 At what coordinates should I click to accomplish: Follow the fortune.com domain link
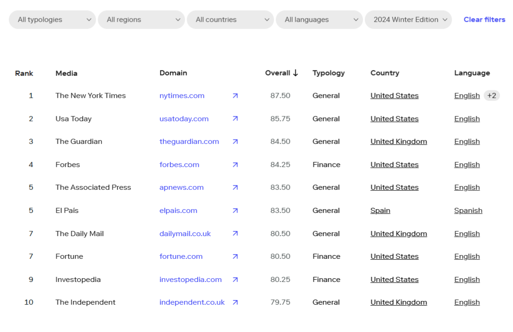point(181,257)
